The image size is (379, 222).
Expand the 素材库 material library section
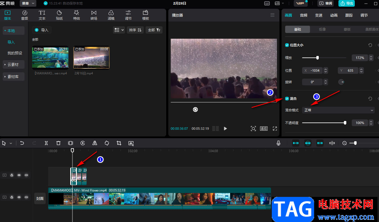14,77
